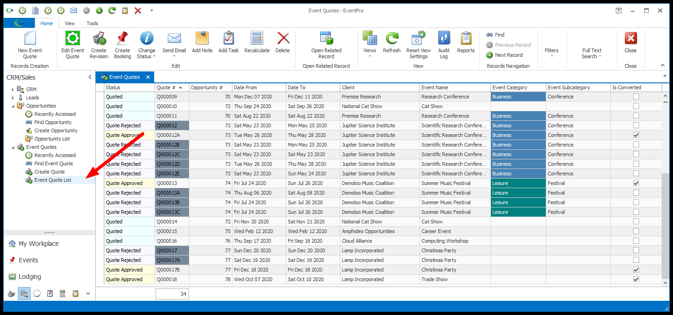Check Is Converted for Q000010
This screenshot has width=673, height=315.
coord(636,106)
